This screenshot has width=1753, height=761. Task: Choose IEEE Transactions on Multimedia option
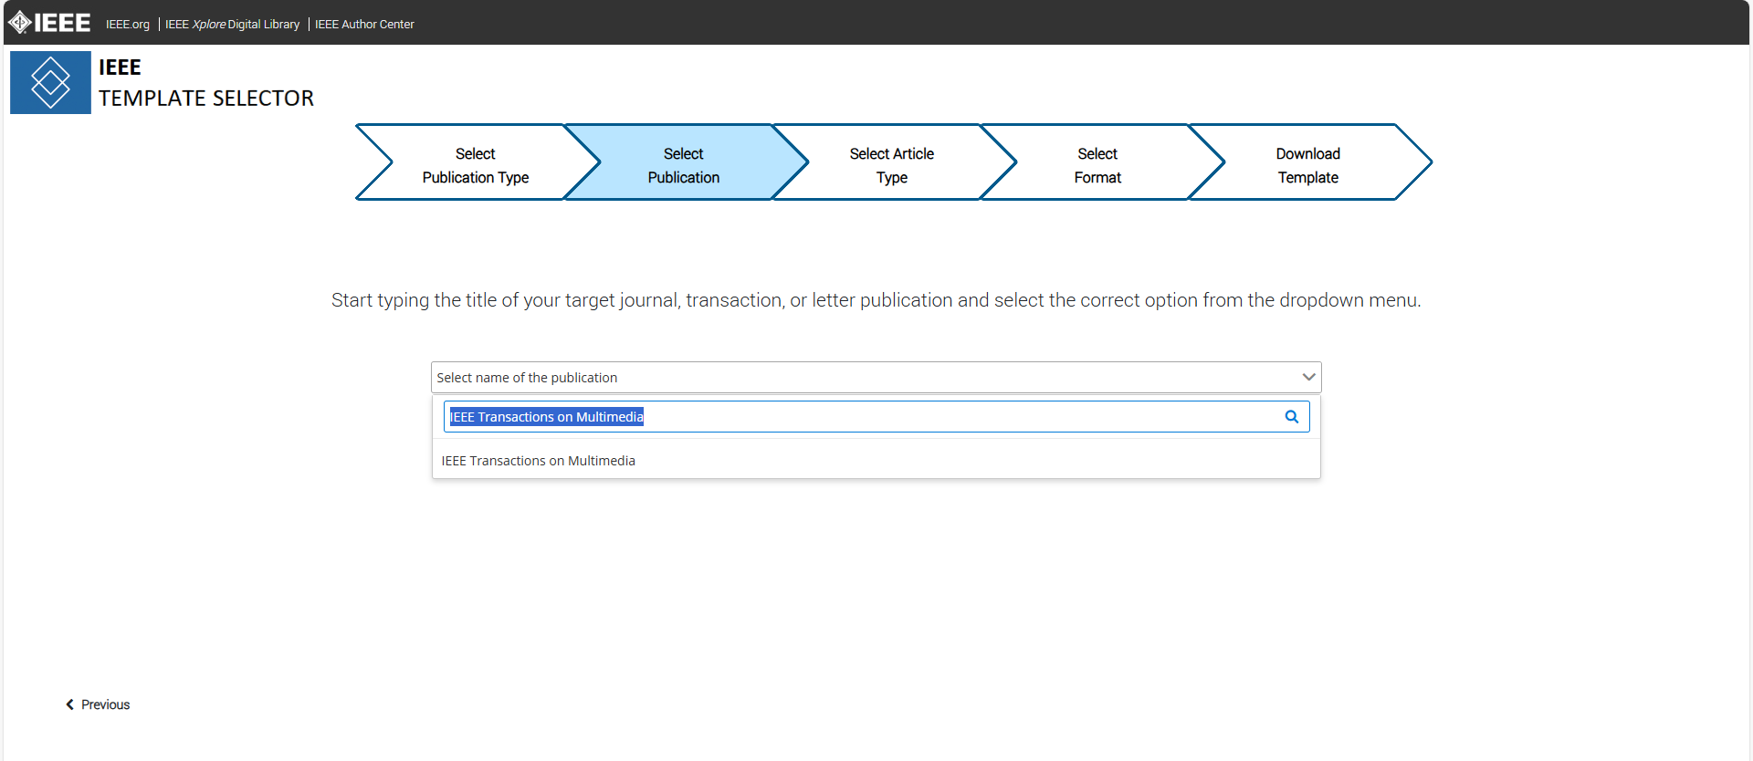point(876,461)
